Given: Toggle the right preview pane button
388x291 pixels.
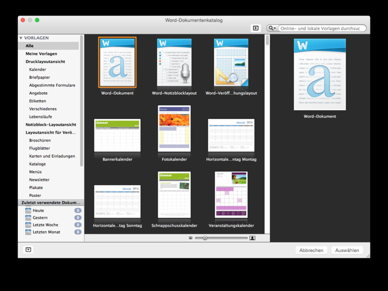Looking at the screenshot, I should pos(255,28).
